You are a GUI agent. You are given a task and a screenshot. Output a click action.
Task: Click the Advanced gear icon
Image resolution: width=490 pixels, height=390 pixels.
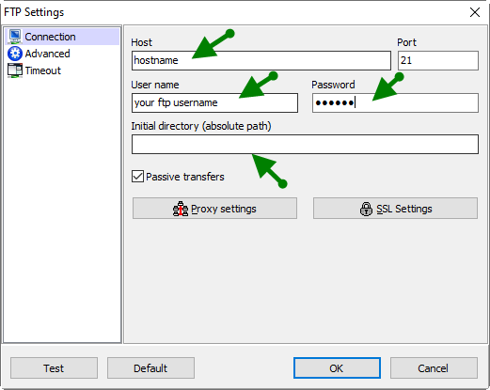(15, 54)
